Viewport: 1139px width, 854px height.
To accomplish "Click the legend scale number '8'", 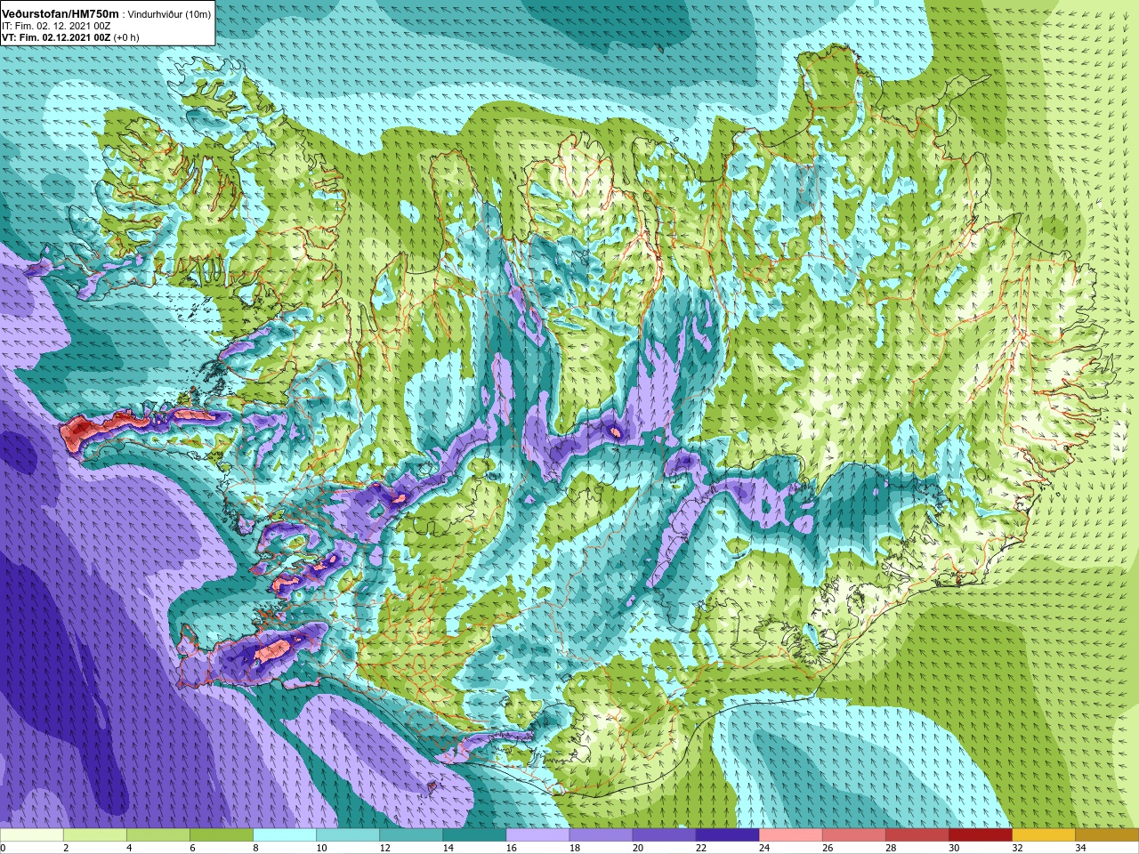I will [x=256, y=848].
